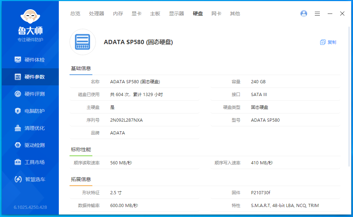Screen dimensions: 353x217
Task: Open 硬件体检 in the sidebar
Action: click(x=30, y=60)
